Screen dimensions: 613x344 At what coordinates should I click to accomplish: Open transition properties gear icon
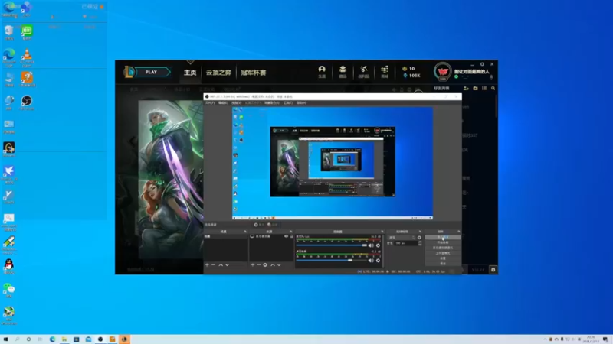point(419,237)
